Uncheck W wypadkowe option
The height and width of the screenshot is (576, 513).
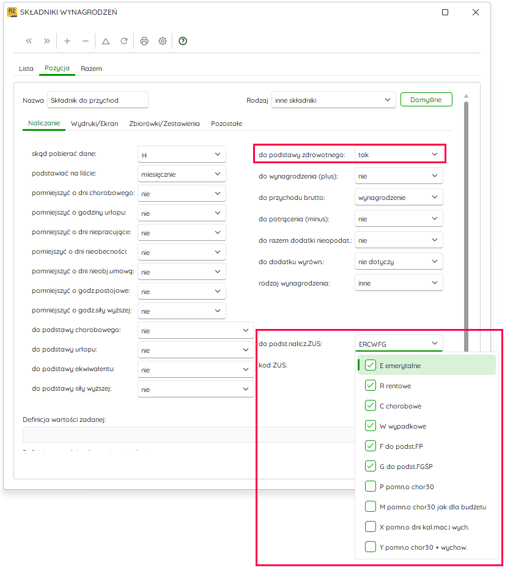pyautogui.click(x=371, y=426)
